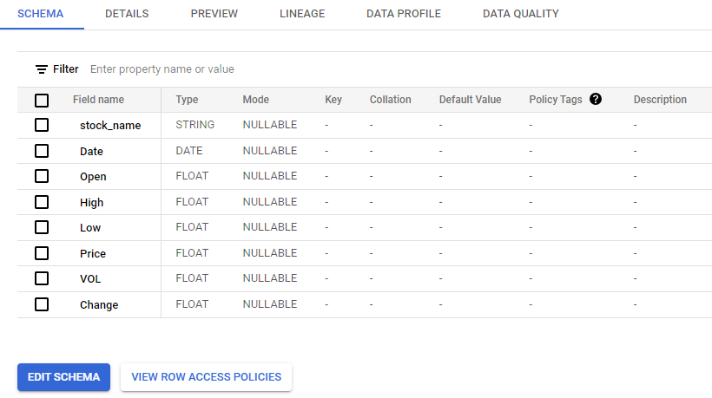The width and height of the screenshot is (712, 398).
Task: Select the VOL field checkbox
Action: (42, 278)
